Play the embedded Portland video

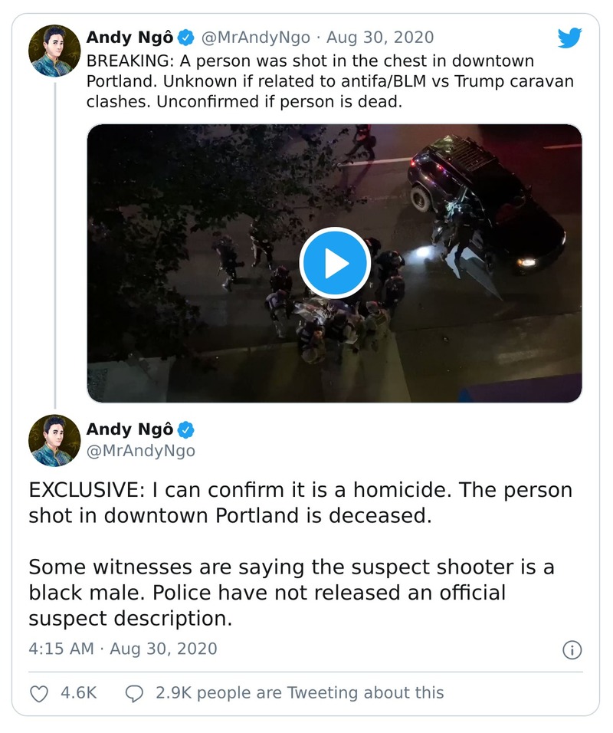[335, 263]
